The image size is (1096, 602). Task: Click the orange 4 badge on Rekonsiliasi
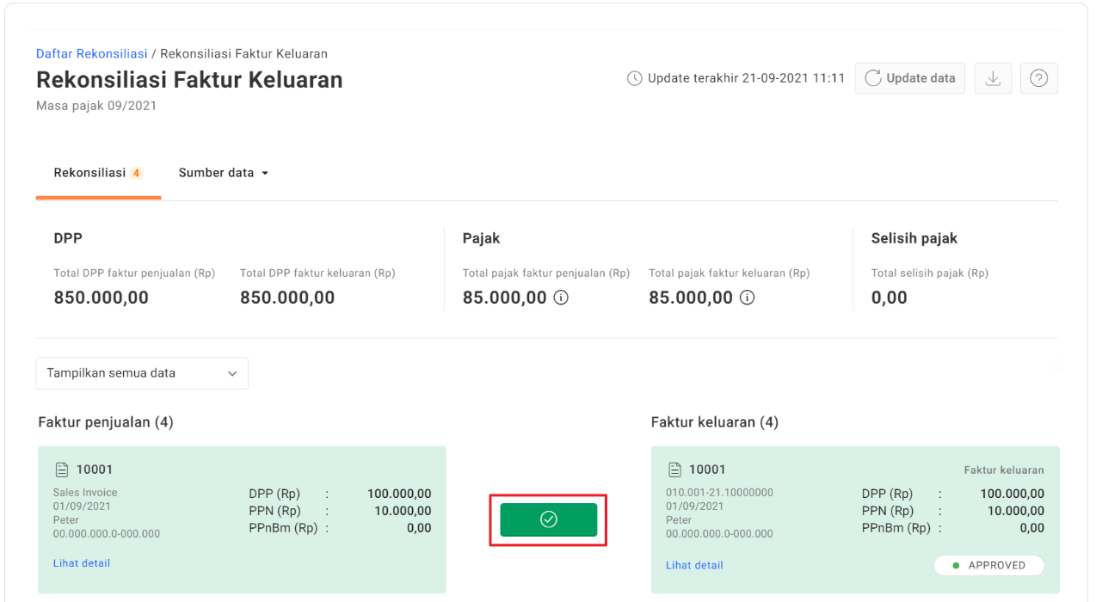pos(136,173)
